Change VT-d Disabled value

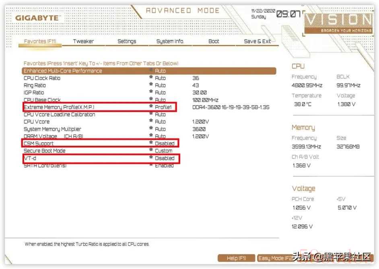[165, 158]
